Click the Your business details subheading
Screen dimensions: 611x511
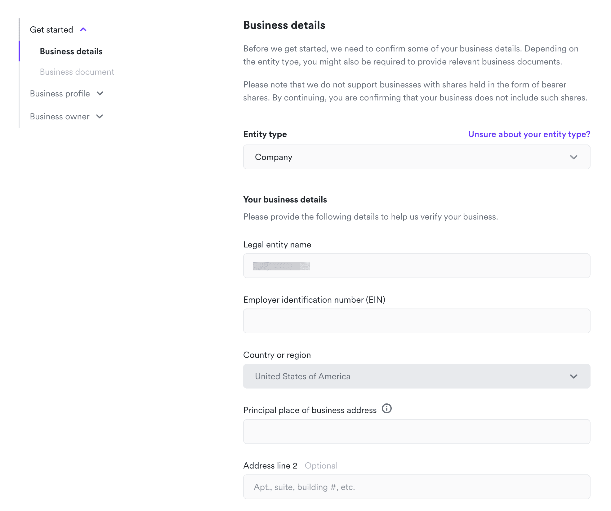(285, 200)
